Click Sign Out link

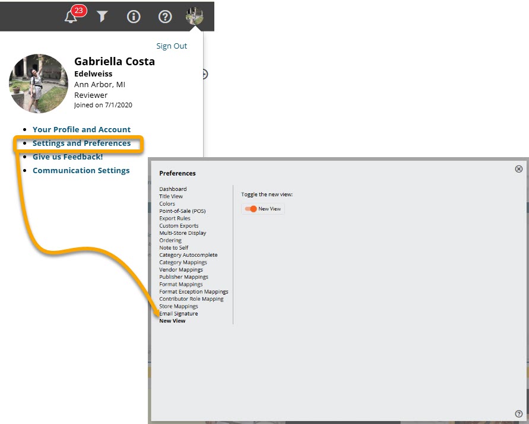pyautogui.click(x=172, y=46)
